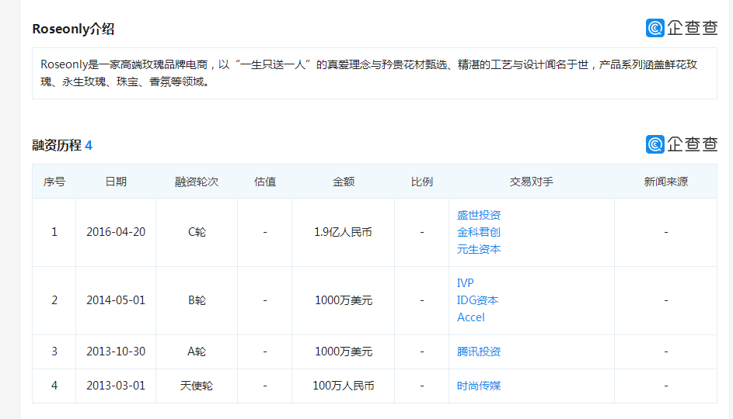The image size is (733, 419).
Task: Open the 腾讯投资 investor link
Action: pos(478,351)
